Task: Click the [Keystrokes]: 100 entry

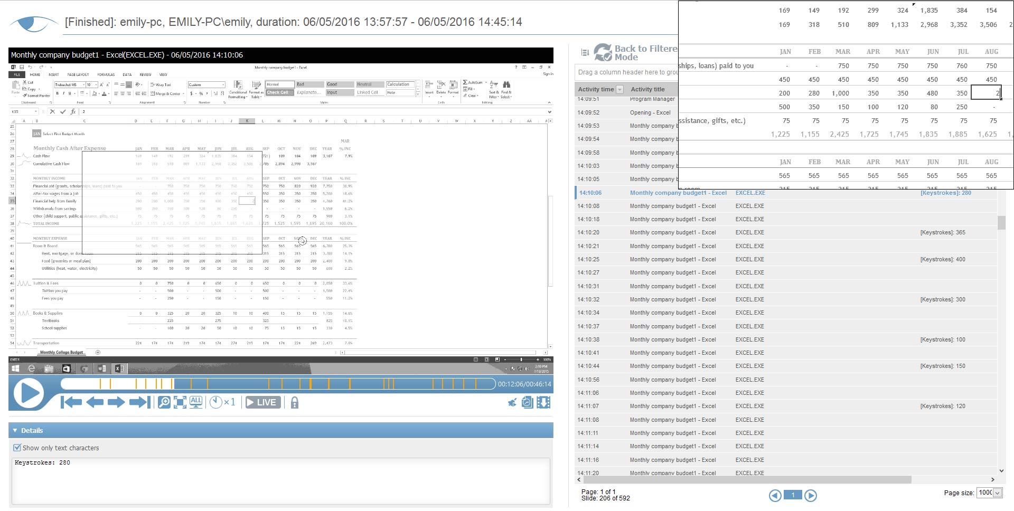Action: [x=943, y=339]
